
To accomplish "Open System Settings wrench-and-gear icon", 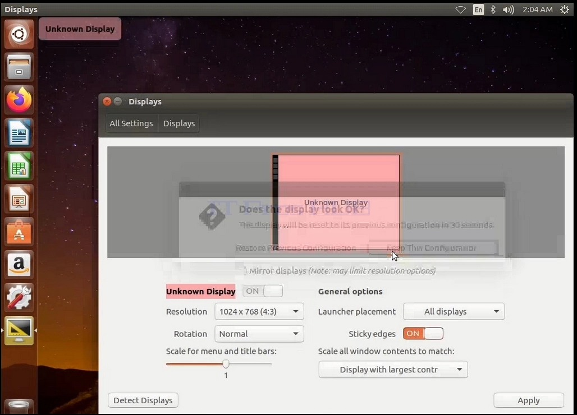I will coord(19,298).
